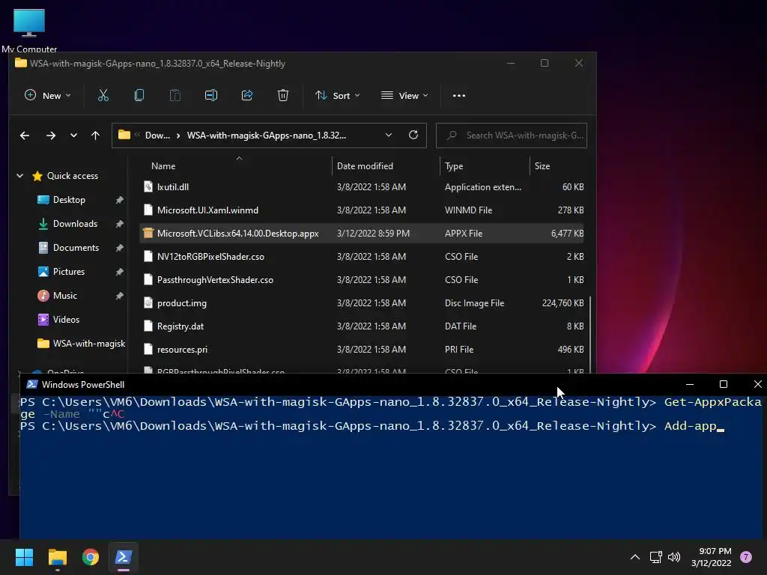
Task: Open the notification badge showing 7
Action: point(746,557)
